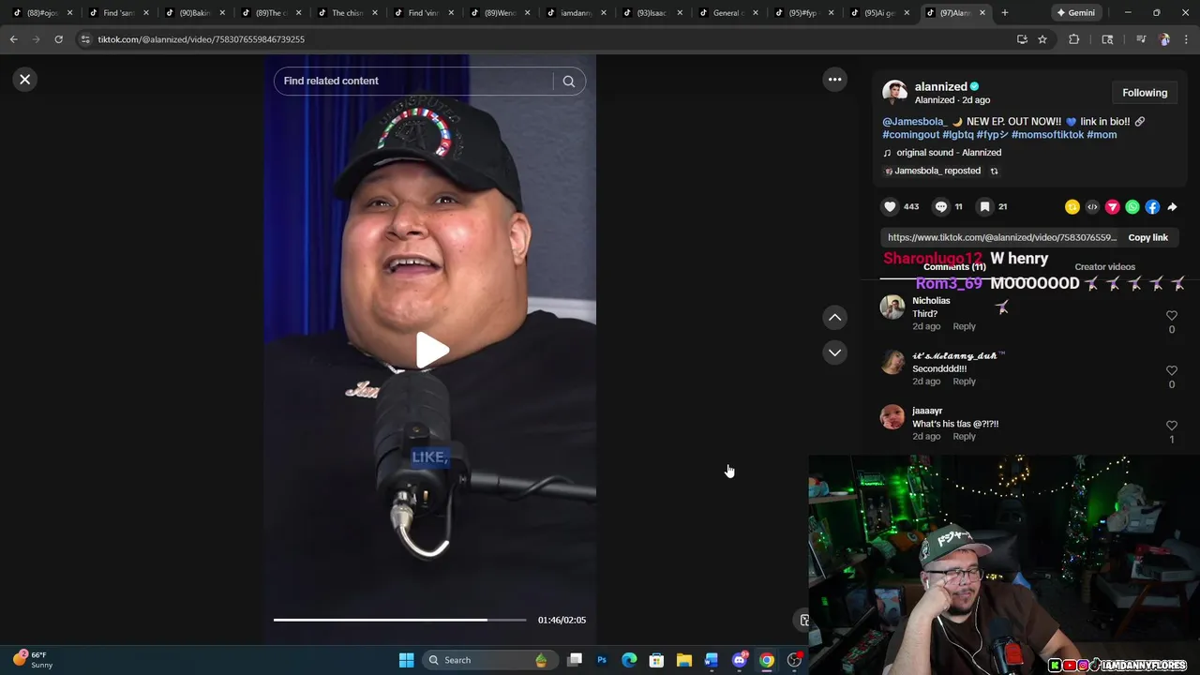Open the #momsoftiktok hashtag
This screenshot has width=1200, height=675.
tap(1047, 135)
